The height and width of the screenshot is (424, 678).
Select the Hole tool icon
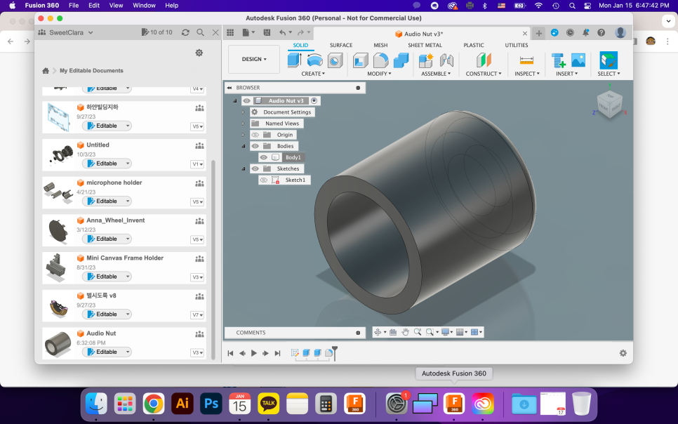click(335, 60)
